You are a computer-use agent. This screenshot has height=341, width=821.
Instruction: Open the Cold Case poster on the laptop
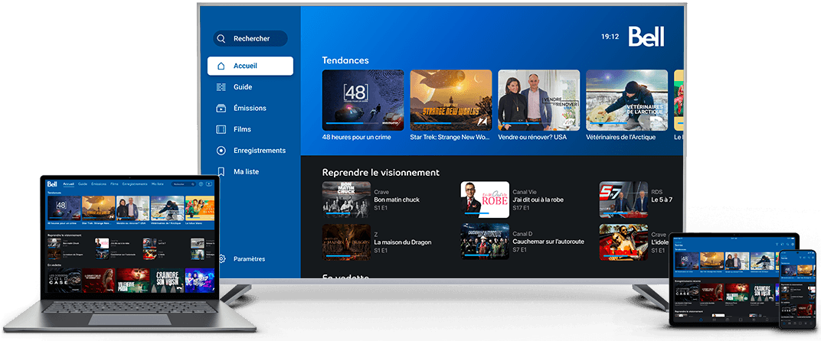click(x=64, y=281)
